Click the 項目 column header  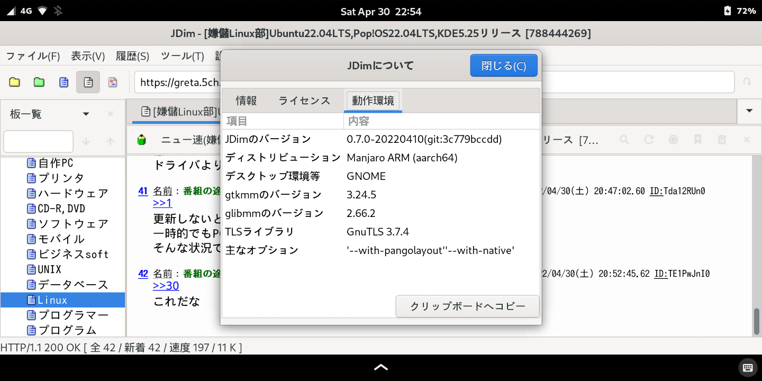pos(283,121)
